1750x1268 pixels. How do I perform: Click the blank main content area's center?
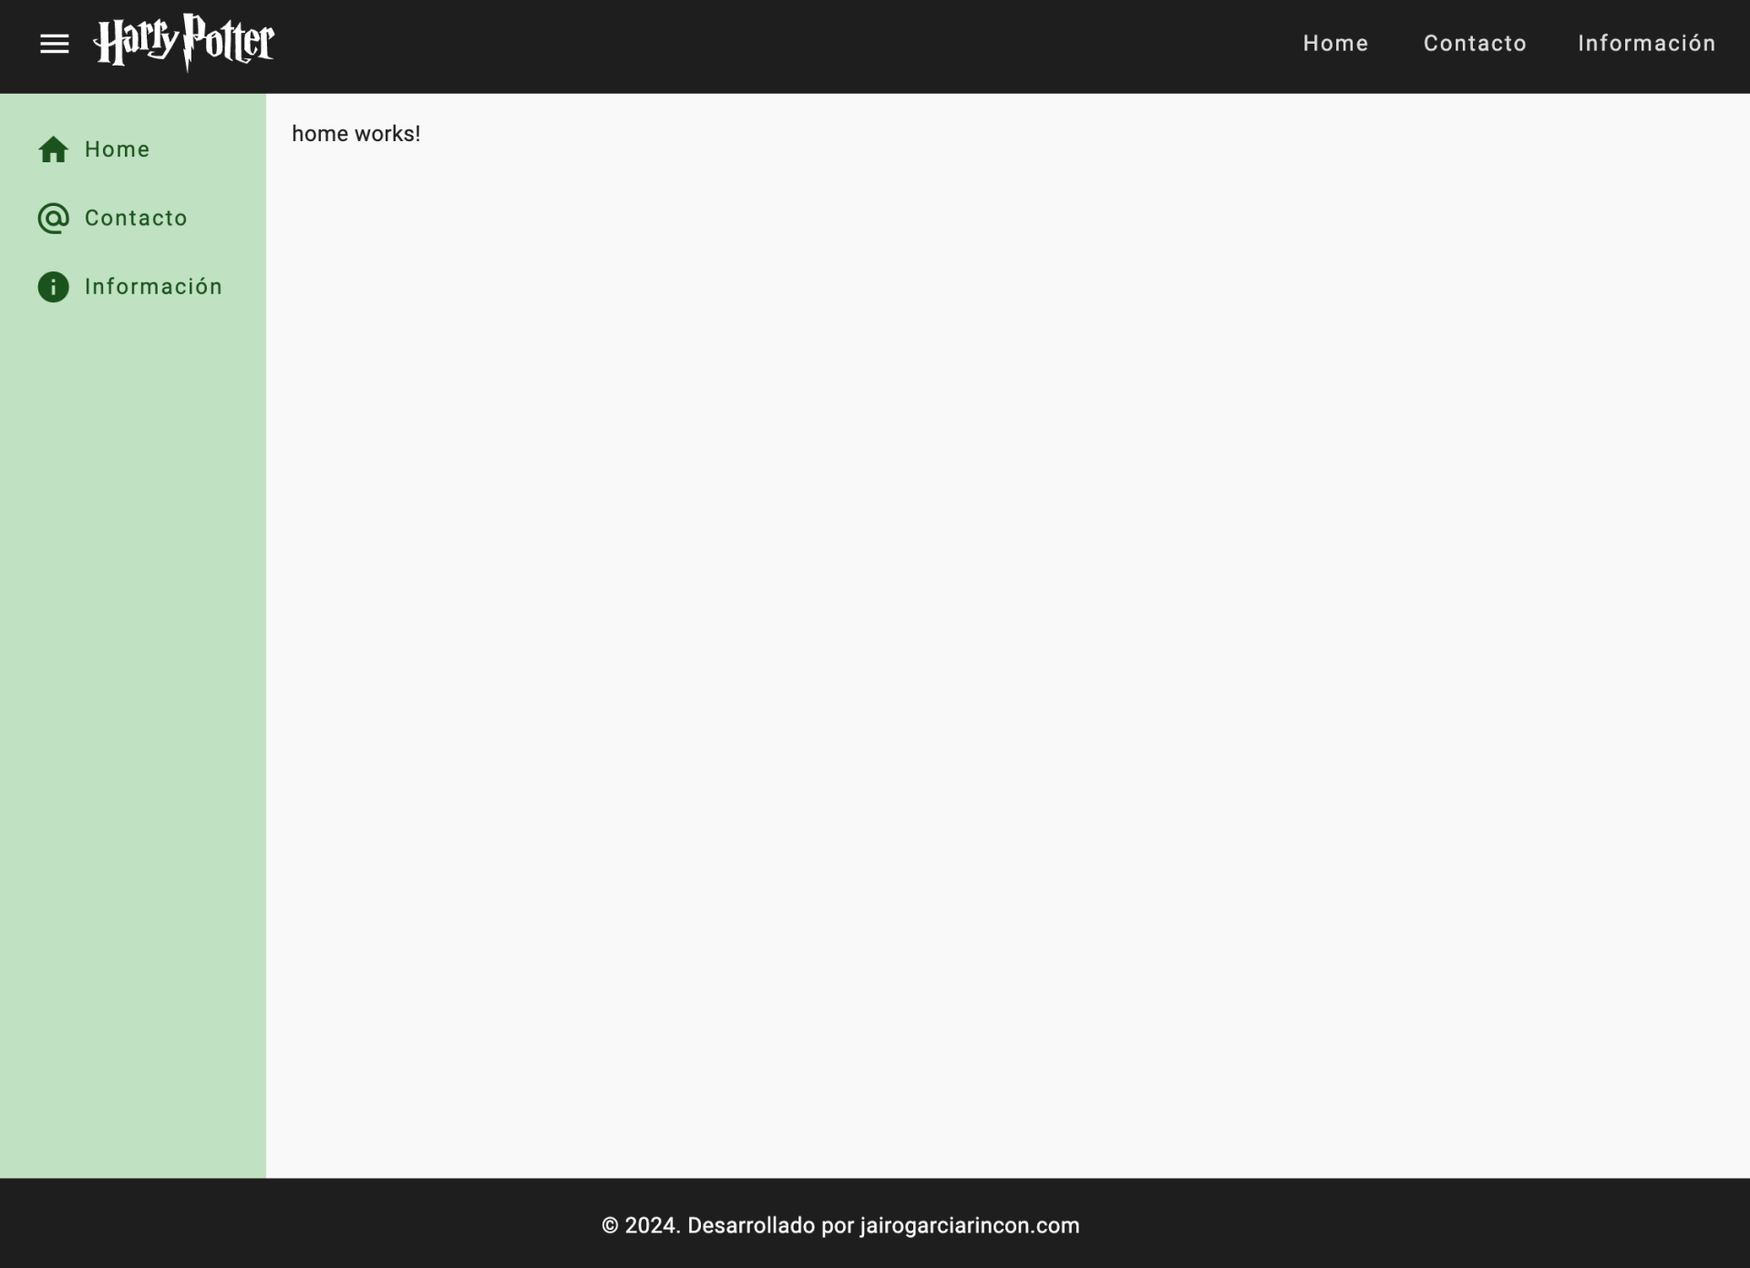[x=1007, y=638]
